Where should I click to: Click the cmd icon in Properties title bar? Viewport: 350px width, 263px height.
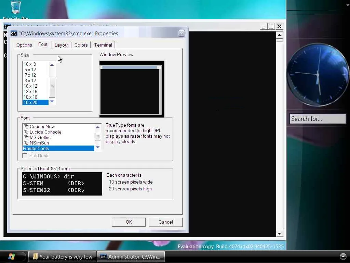pos(14,34)
